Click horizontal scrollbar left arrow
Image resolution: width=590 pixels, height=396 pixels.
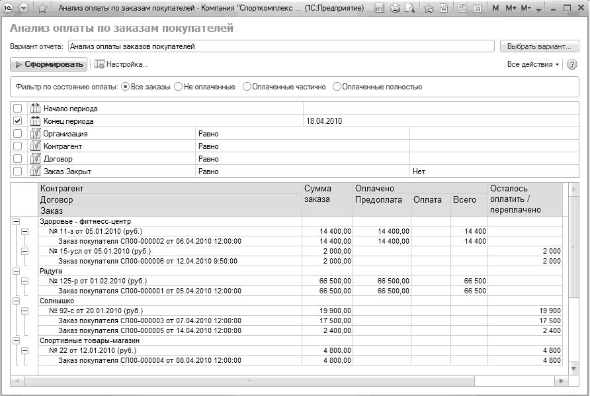(17, 381)
